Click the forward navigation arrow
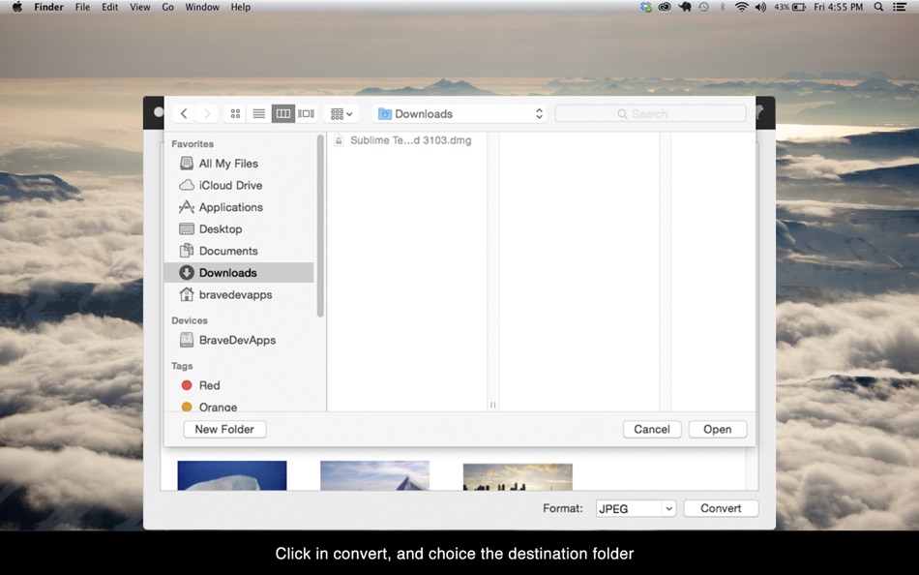Viewport: 919px width, 575px height. [206, 113]
